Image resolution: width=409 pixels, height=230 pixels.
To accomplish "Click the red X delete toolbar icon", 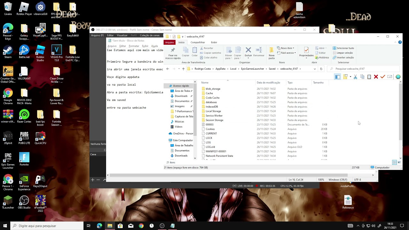I will click(376, 77).
